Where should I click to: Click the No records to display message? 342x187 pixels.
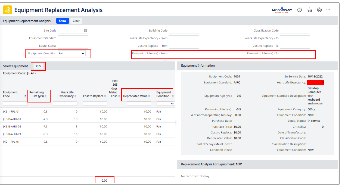tap(195, 176)
